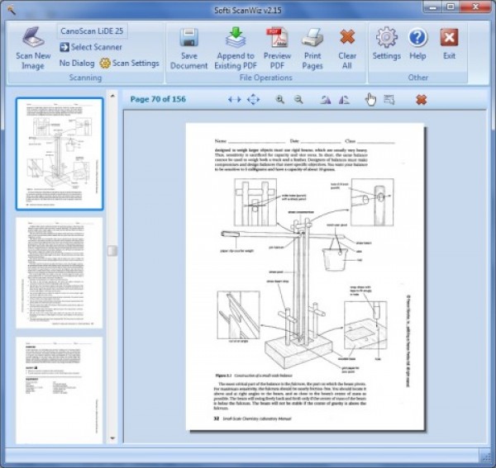
Task: Activate the hand pan tool
Action: click(370, 100)
